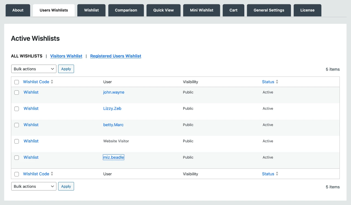Click the top Visibility column header

coord(190,82)
